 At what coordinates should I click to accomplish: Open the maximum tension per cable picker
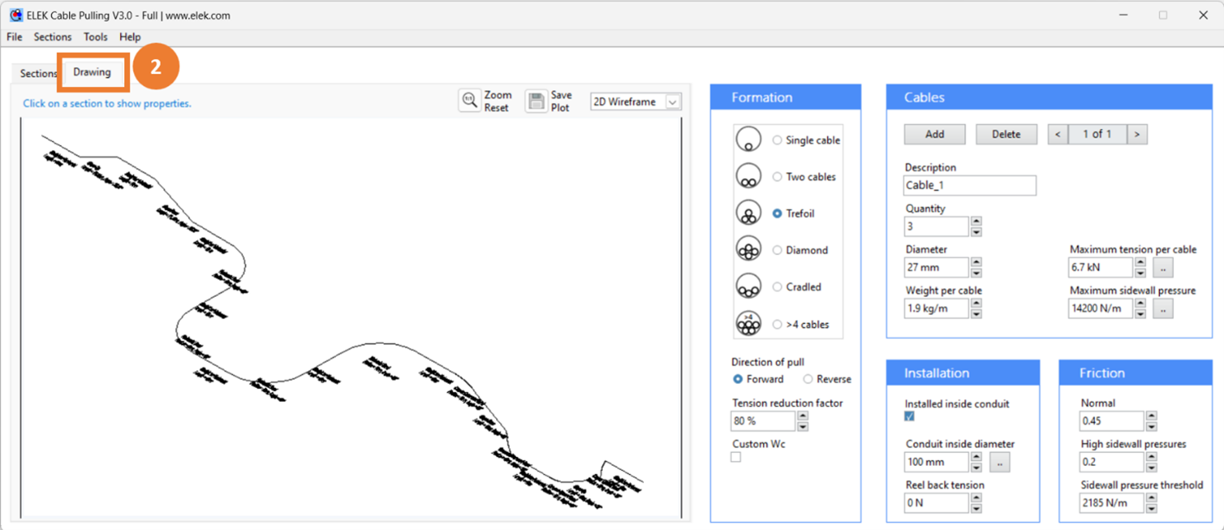click(1162, 267)
